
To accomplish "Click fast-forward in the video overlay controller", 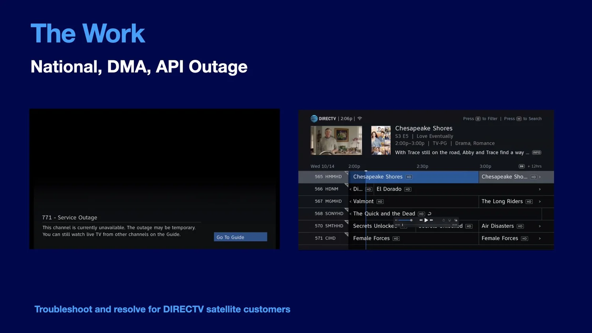I will (431, 220).
